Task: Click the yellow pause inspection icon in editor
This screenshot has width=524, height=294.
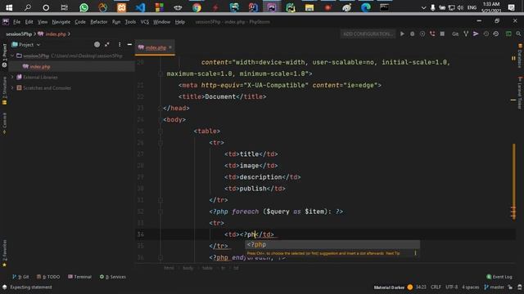Action: [x=513, y=58]
